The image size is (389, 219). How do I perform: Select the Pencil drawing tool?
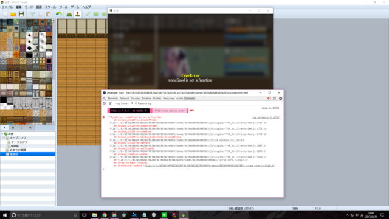88,14
